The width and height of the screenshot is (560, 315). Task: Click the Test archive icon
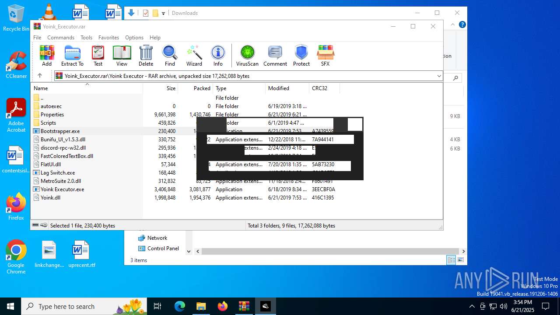tap(98, 56)
